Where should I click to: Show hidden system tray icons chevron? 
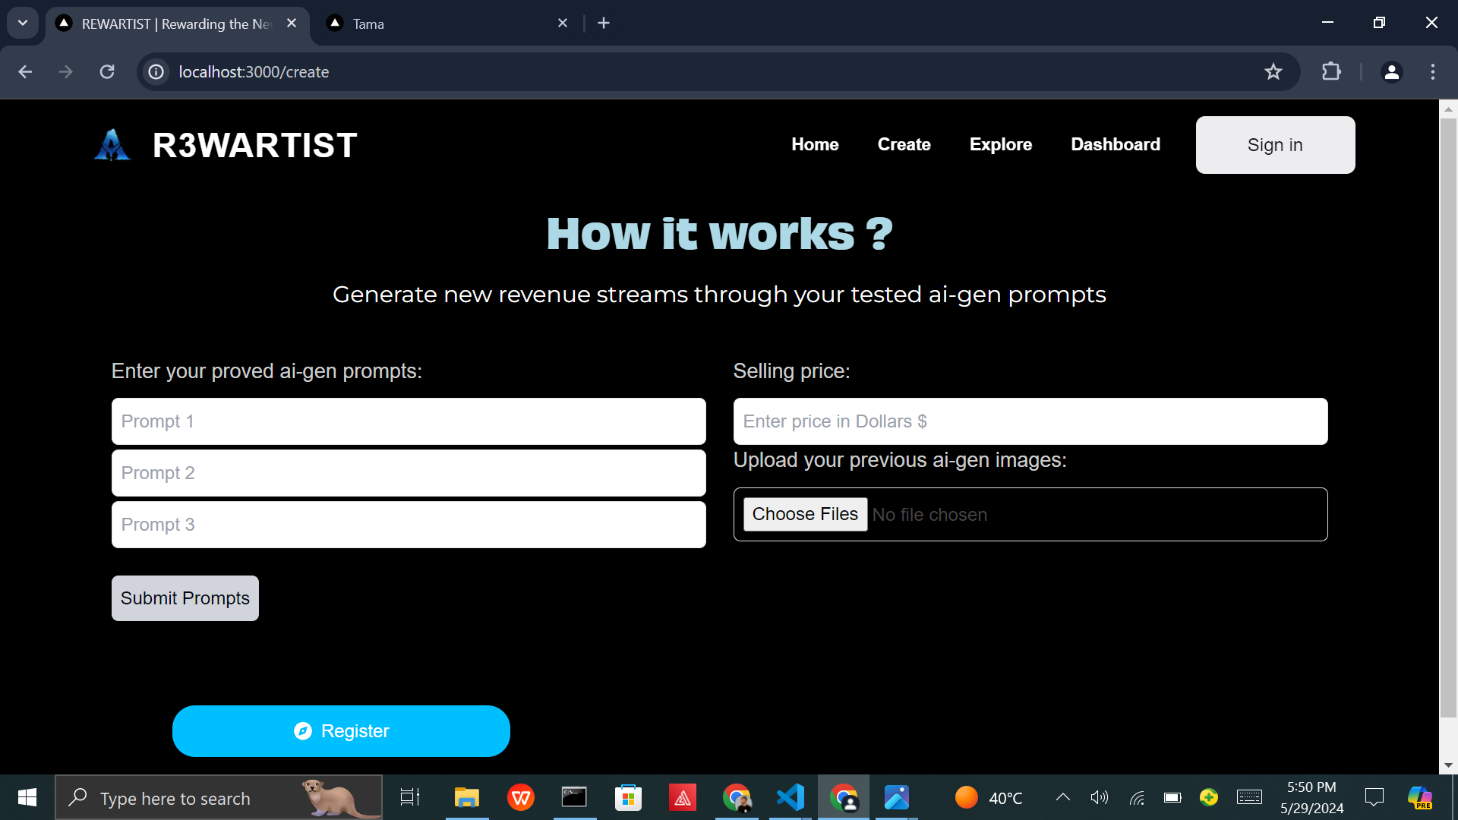[x=1062, y=797]
